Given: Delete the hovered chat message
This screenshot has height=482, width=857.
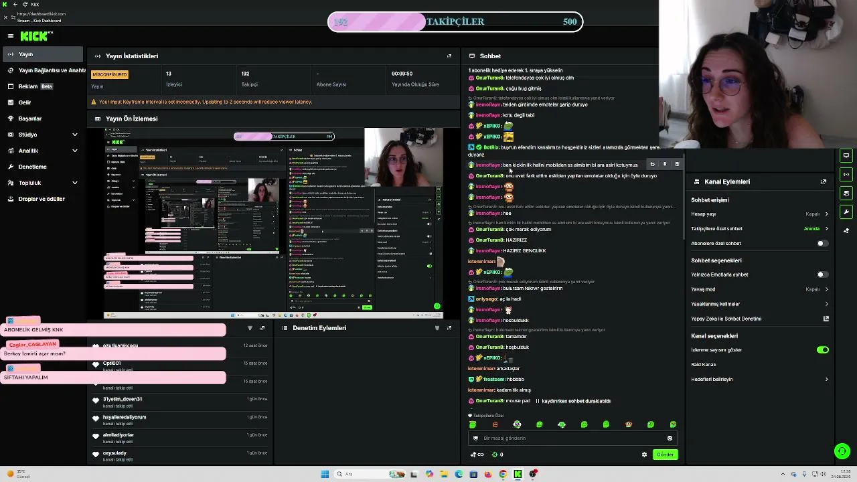Looking at the screenshot, I should pos(677,164).
